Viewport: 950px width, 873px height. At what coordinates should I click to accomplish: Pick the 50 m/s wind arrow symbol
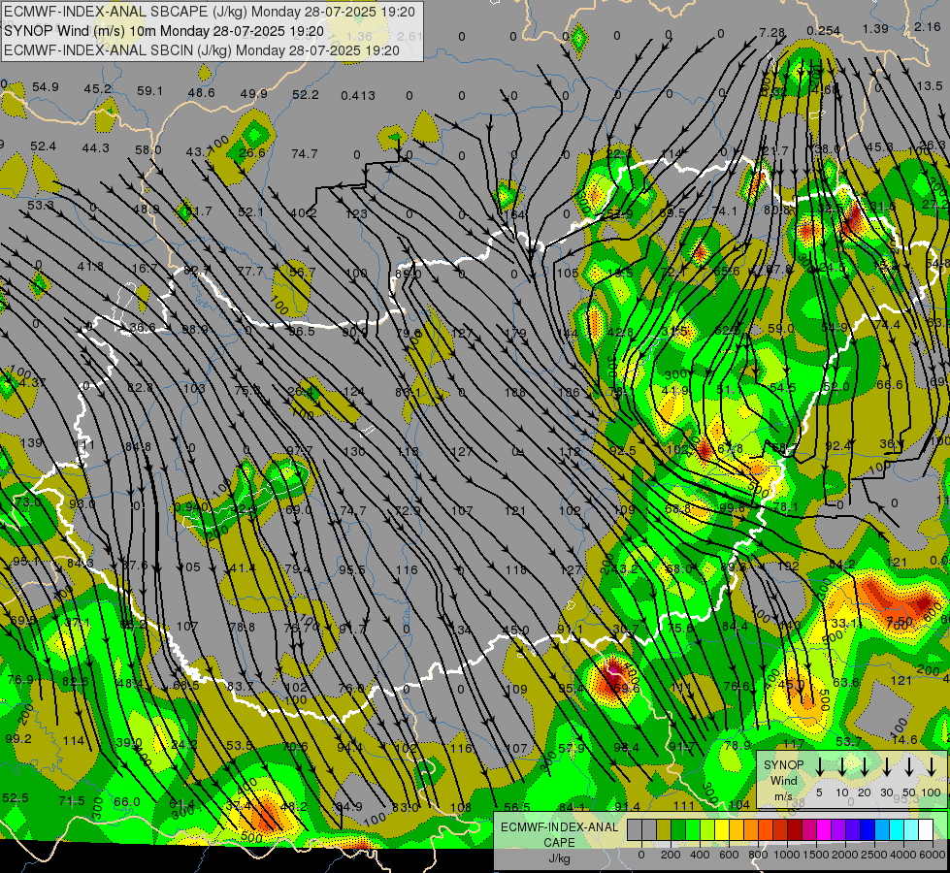tap(909, 766)
